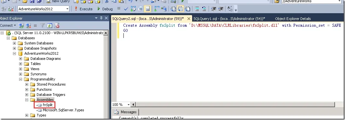Parse the query with the blue checkmark

126,9
